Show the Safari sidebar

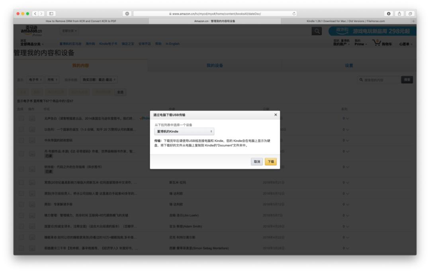coord(51,14)
